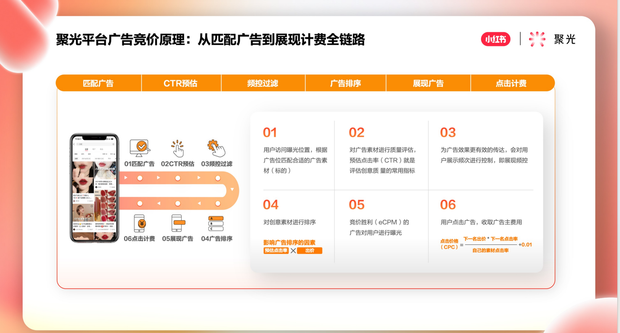The image size is (620, 333).
Task: Click the formula denominator 自己的素材点击率
Action: point(491,250)
